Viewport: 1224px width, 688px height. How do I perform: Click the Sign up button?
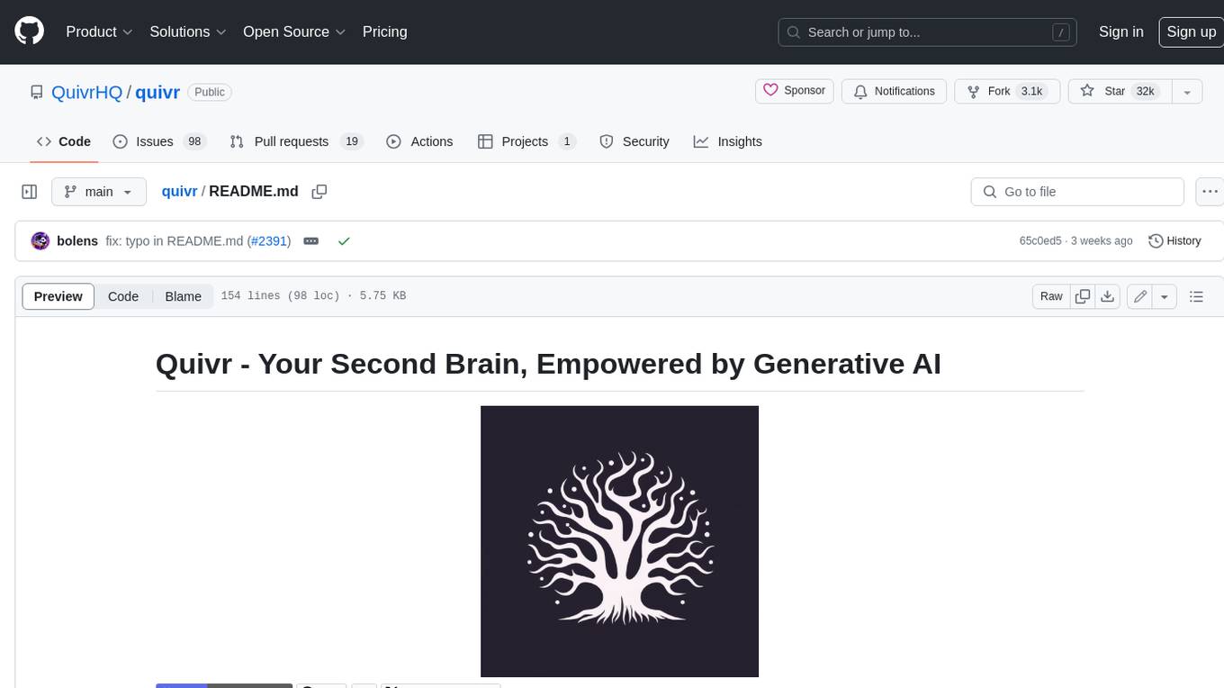(x=1191, y=32)
